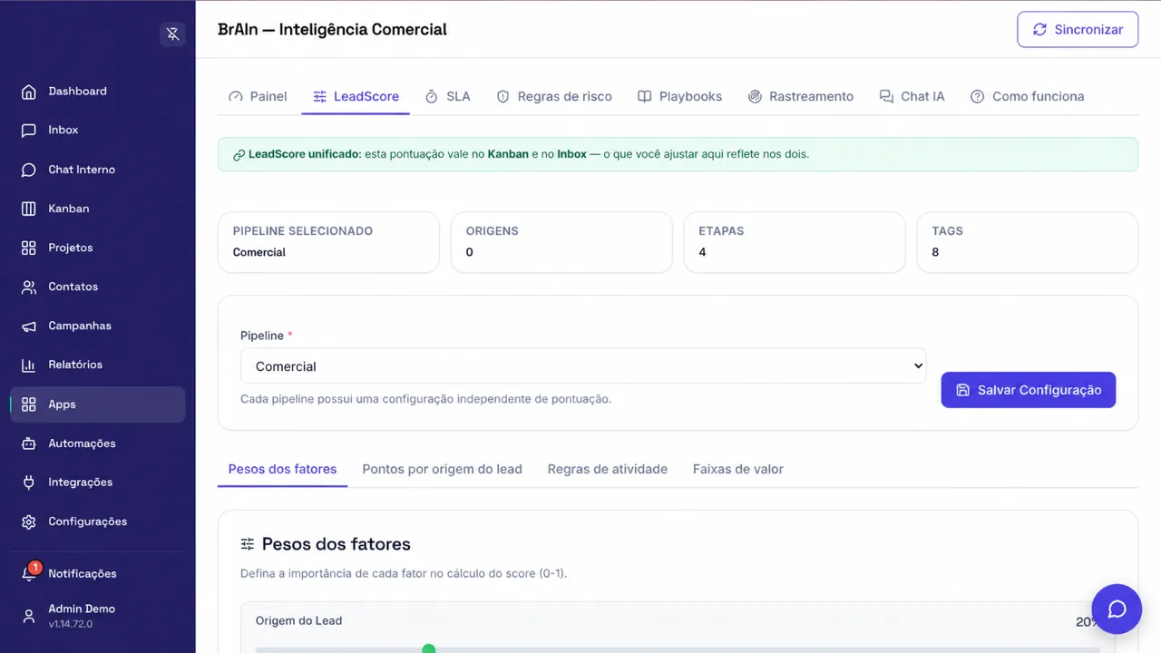
Task: Click the Regras de risco shield icon
Action: pos(502,96)
